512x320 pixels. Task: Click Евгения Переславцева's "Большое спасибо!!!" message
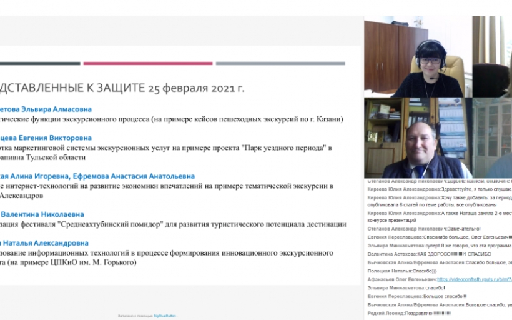pos(417,296)
